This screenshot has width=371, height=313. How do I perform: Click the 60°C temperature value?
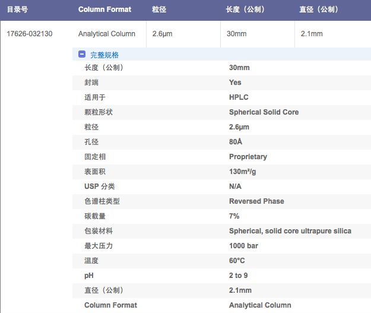click(x=237, y=261)
